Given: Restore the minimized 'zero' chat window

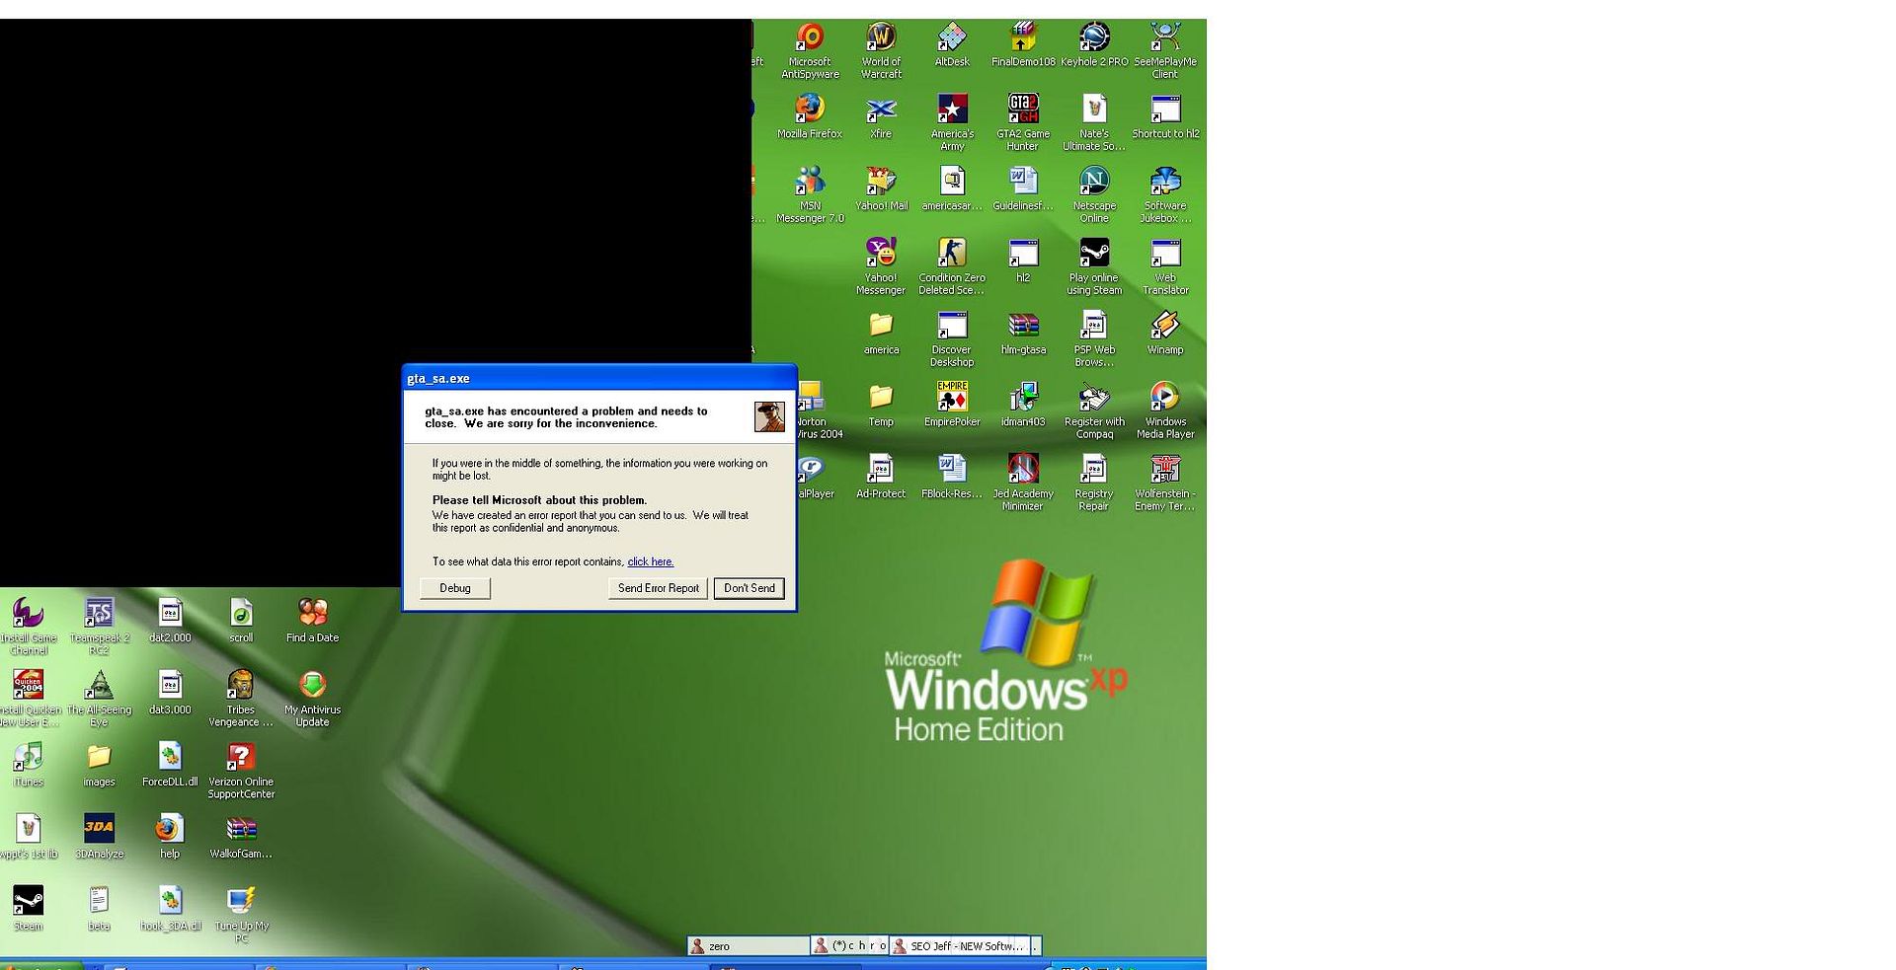Looking at the screenshot, I should 748,946.
